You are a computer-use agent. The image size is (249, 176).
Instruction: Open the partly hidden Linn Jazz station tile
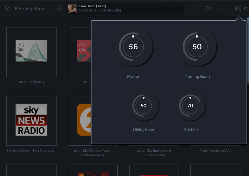pyautogui.click(x=79, y=52)
